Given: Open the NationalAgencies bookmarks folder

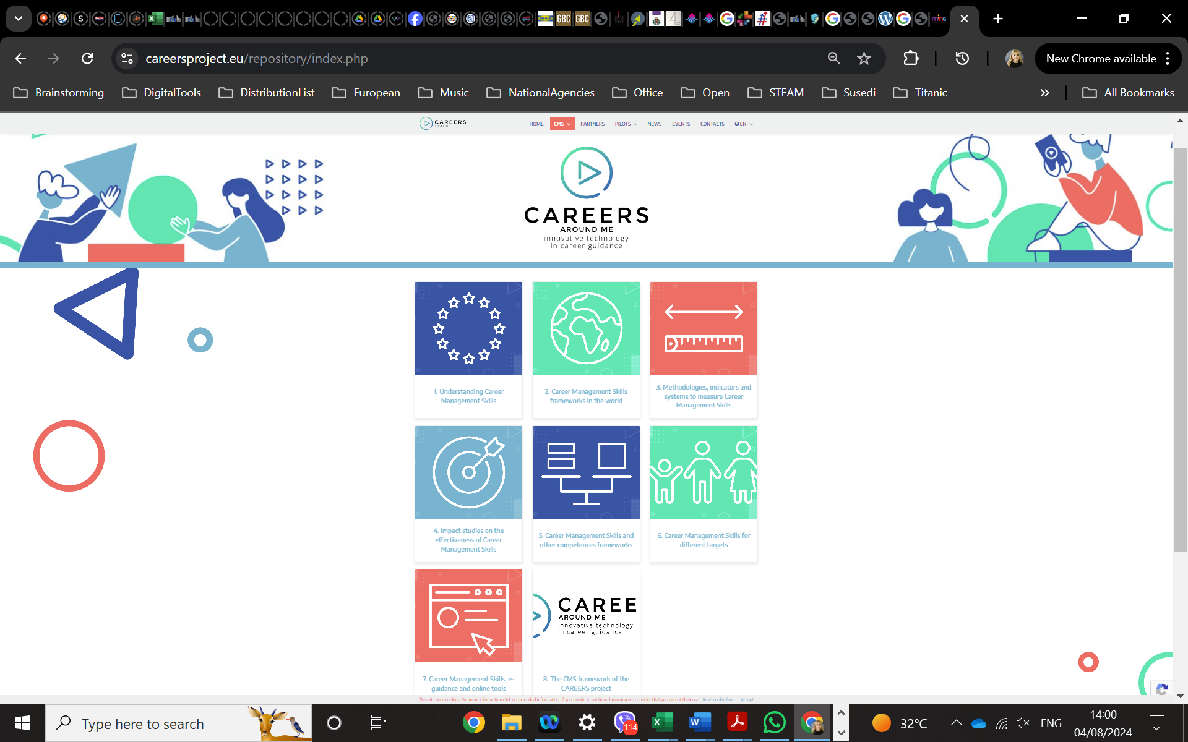Looking at the screenshot, I should coord(541,93).
